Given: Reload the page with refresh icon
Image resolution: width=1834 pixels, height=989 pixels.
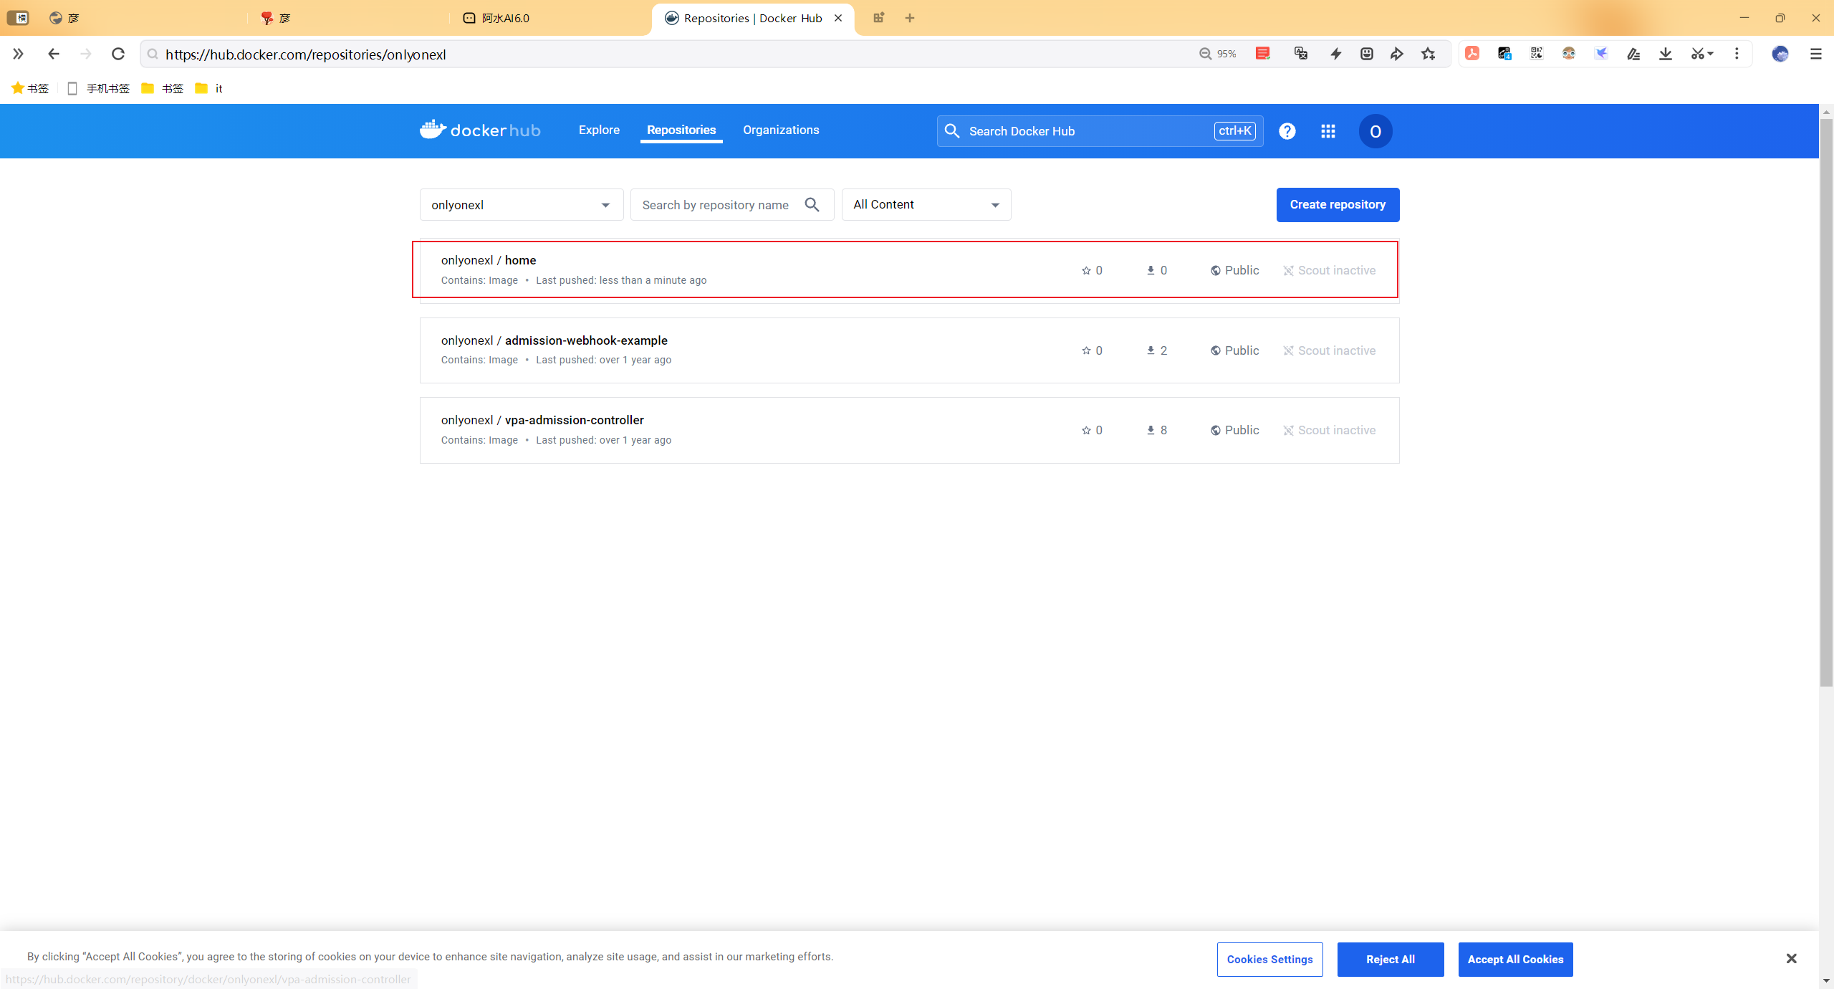Looking at the screenshot, I should point(118,54).
